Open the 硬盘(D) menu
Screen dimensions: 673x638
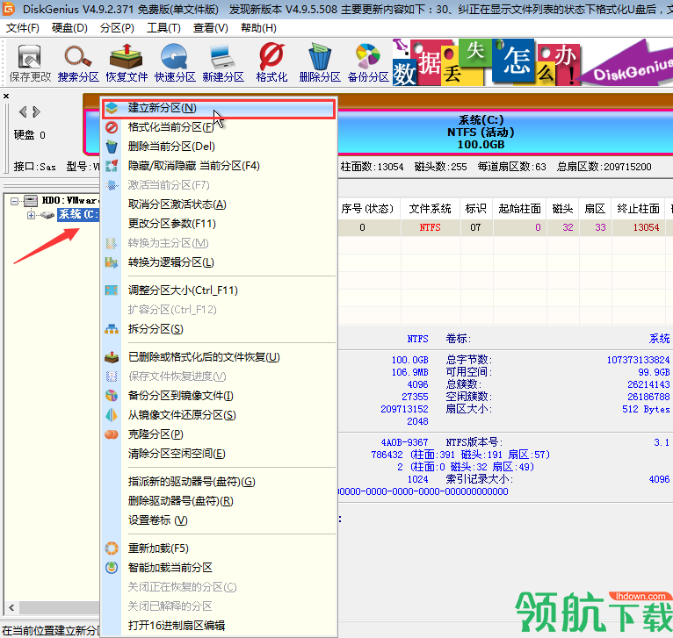click(69, 28)
